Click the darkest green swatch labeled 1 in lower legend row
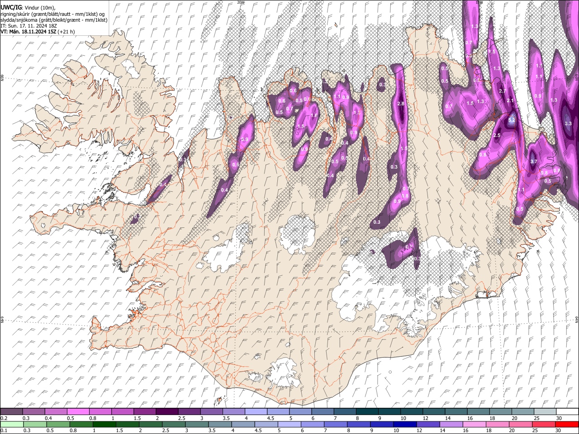The height and width of the screenshot is (434, 579). pos(104,425)
